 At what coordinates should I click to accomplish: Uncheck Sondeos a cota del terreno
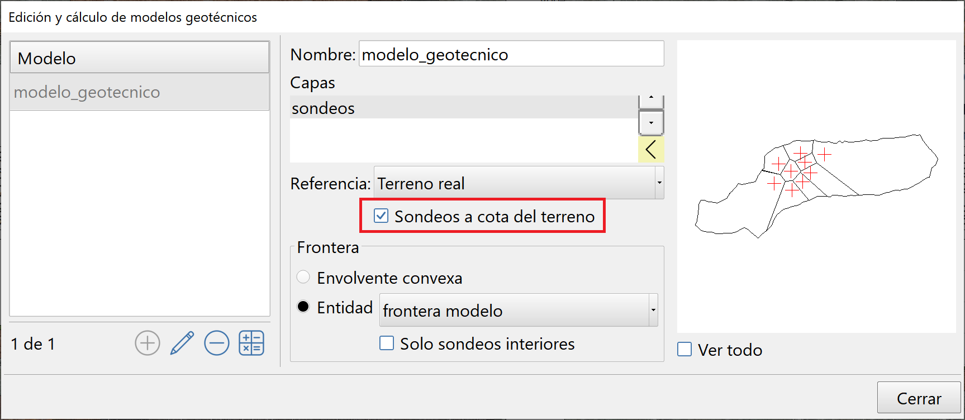381,216
